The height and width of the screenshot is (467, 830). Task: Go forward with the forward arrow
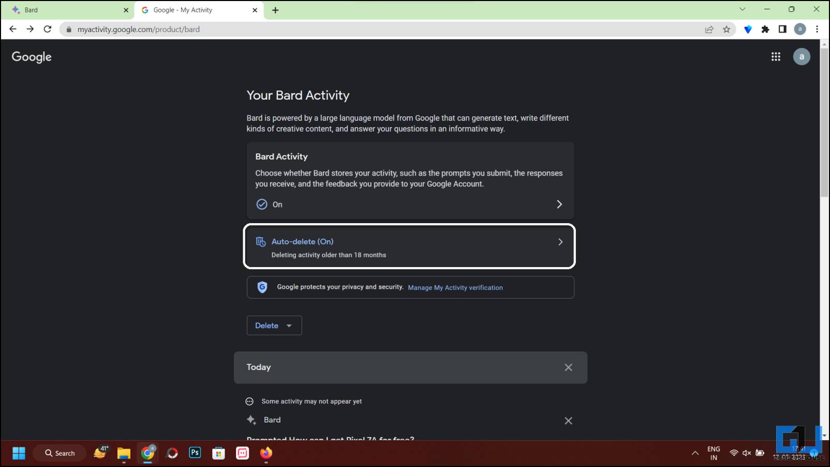(x=30, y=29)
